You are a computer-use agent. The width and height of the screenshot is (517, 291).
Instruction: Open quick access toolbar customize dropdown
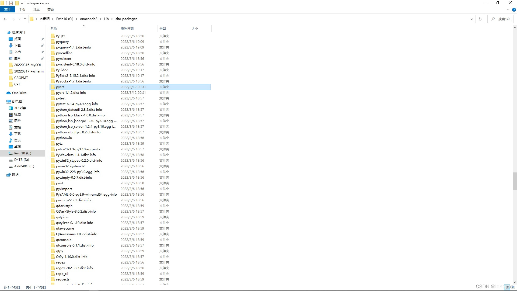(x=22, y=3)
